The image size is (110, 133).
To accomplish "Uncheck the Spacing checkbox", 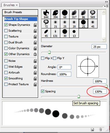I will click(42, 91).
